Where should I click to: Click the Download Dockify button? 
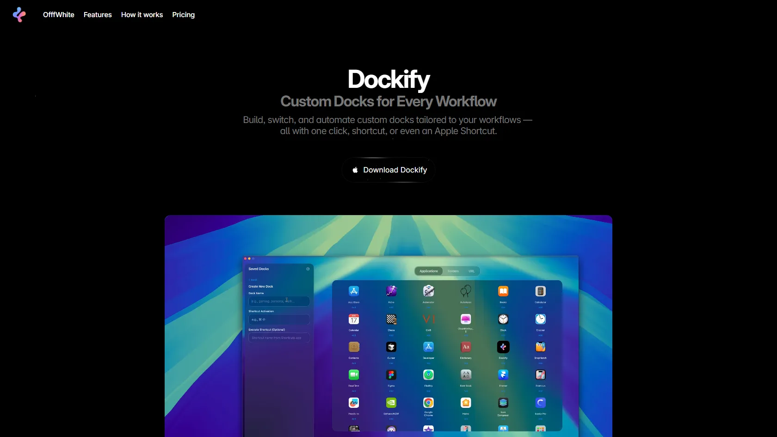[x=388, y=170]
